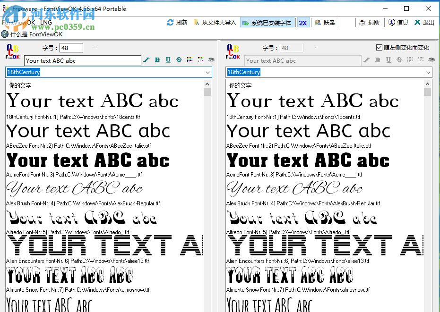Viewport: 440px width, 312px height.
Task: Click 退出 to exit the program
Action: coord(424,23)
